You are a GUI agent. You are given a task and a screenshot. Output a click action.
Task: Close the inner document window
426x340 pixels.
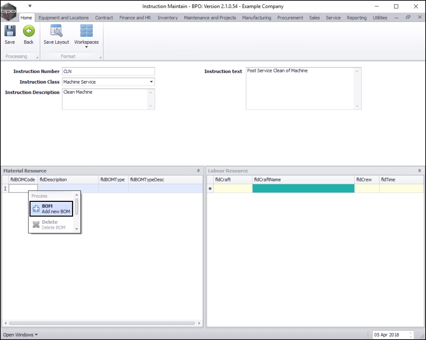[x=420, y=17]
